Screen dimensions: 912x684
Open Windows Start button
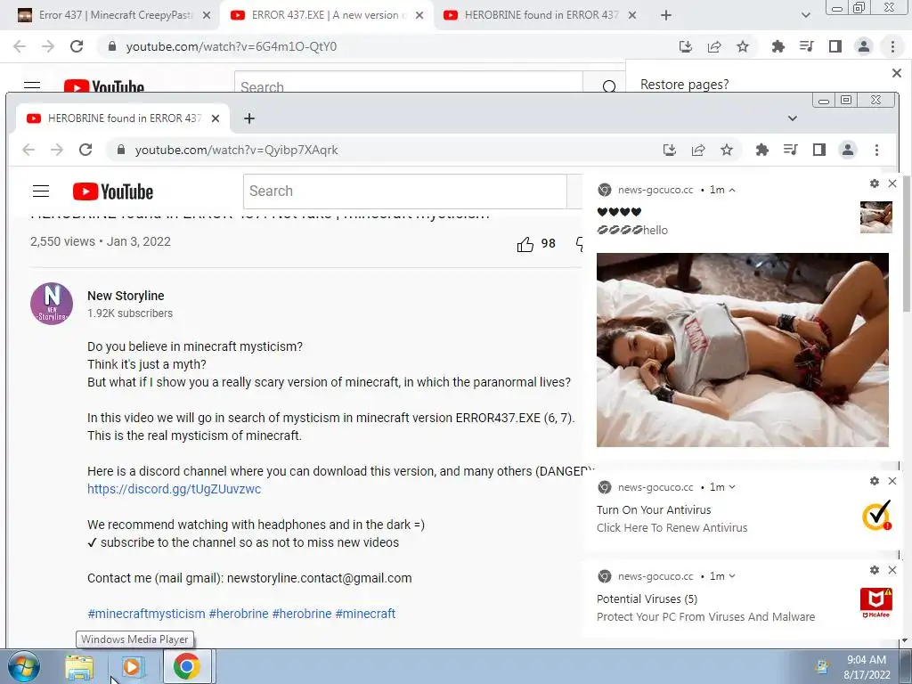[24, 666]
